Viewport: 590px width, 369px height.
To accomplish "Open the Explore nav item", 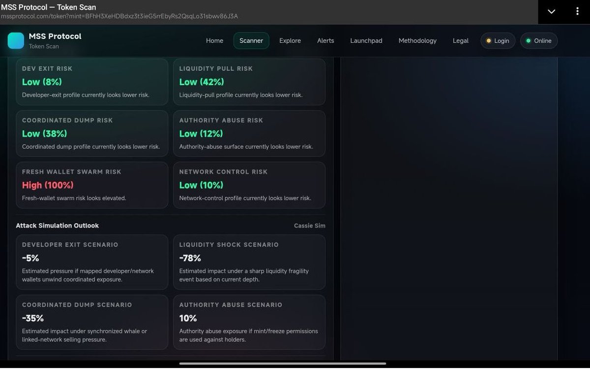I will click(x=290, y=41).
